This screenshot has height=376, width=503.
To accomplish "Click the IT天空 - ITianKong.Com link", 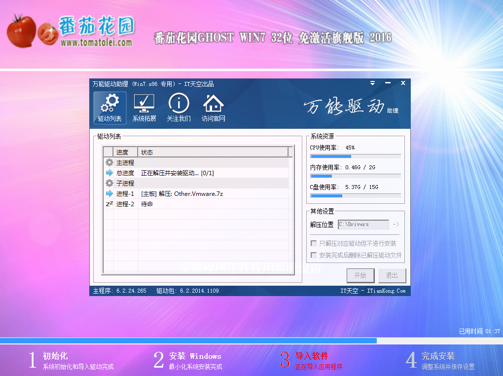I will pyautogui.click(x=373, y=291).
